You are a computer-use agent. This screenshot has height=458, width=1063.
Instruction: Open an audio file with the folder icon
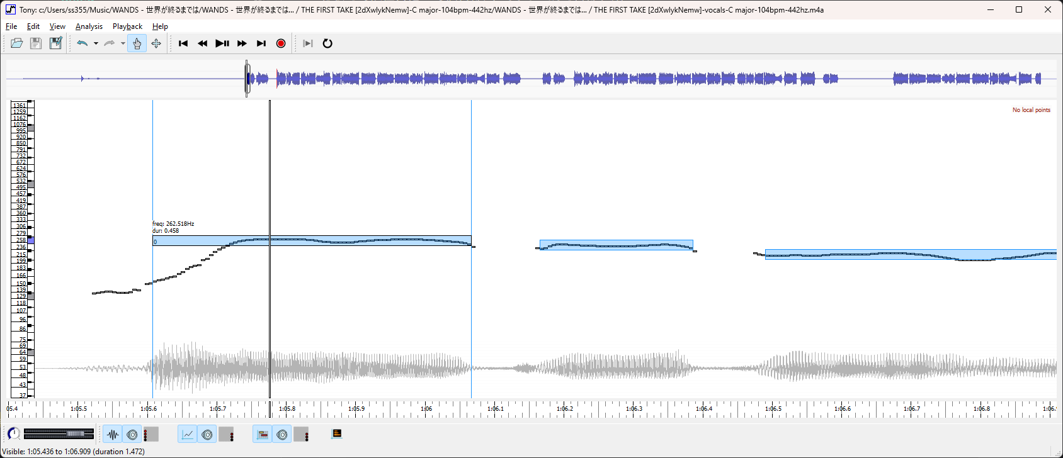pos(17,43)
